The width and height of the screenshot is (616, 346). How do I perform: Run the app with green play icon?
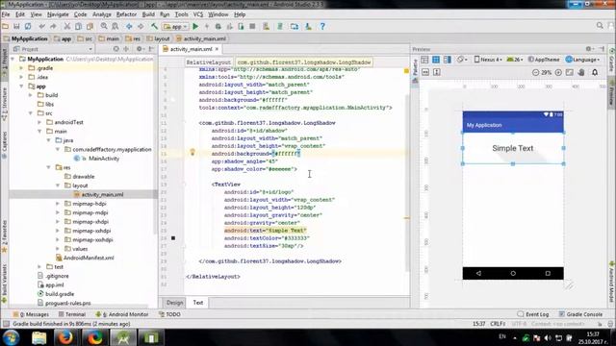coord(195,26)
